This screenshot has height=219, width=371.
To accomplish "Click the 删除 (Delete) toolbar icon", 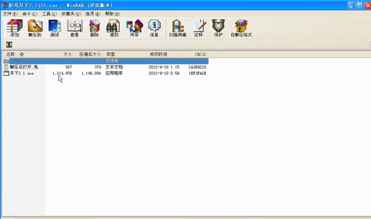I will coord(94,28).
